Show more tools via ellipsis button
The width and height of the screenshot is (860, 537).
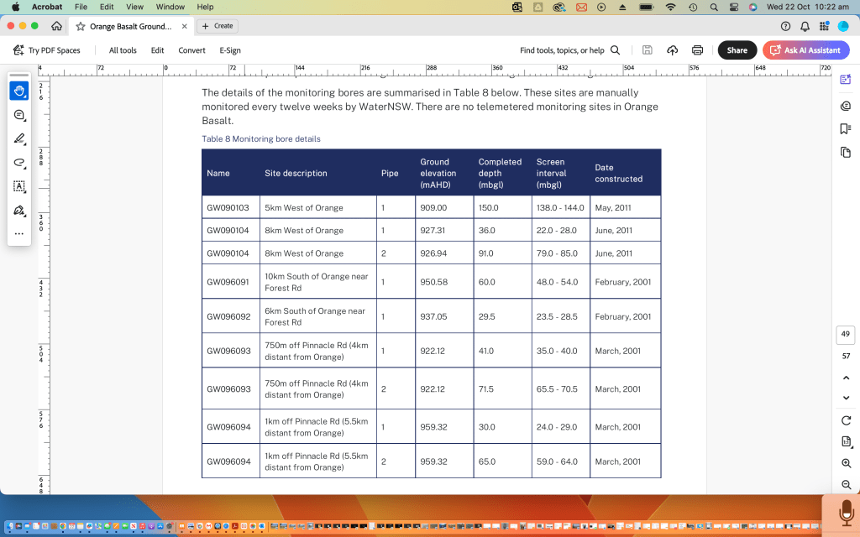click(19, 234)
